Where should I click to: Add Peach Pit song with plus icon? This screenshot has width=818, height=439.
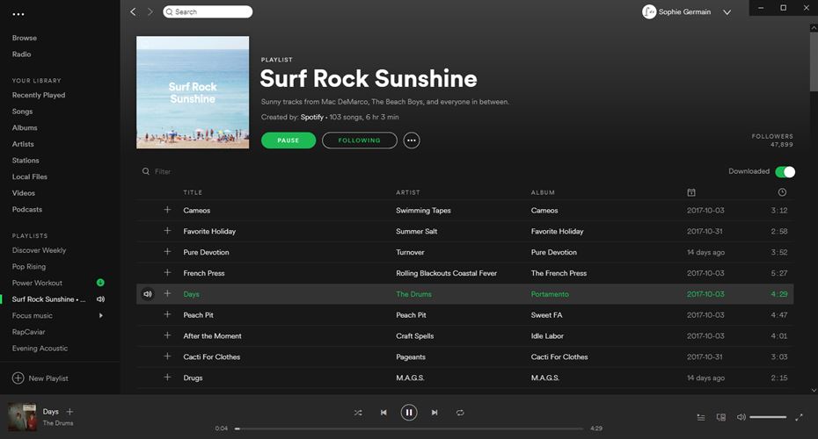click(167, 314)
